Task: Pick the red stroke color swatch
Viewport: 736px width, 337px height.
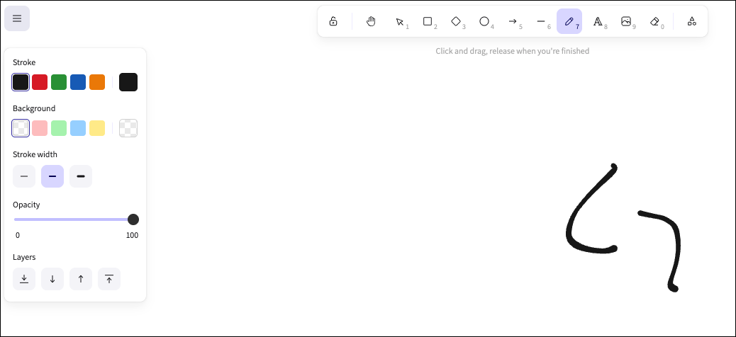Action: point(40,82)
